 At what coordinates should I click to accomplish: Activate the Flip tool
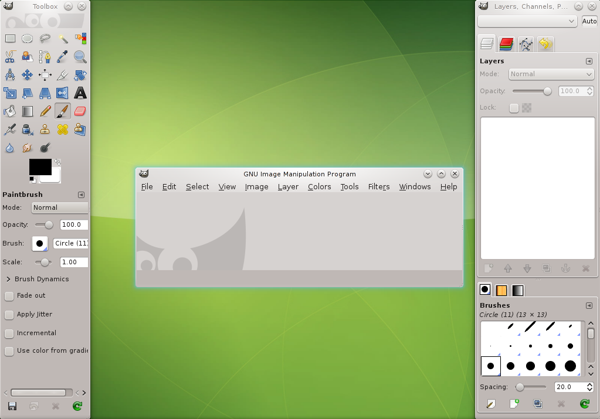tap(63, 93)
